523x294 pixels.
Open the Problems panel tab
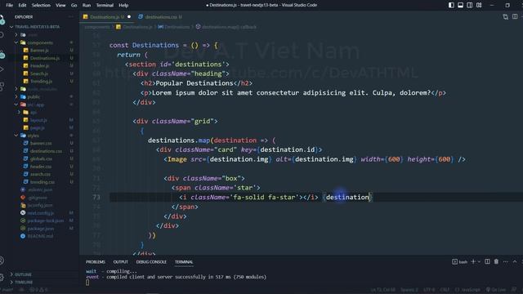pyautogui.click(x=96, y=261)
